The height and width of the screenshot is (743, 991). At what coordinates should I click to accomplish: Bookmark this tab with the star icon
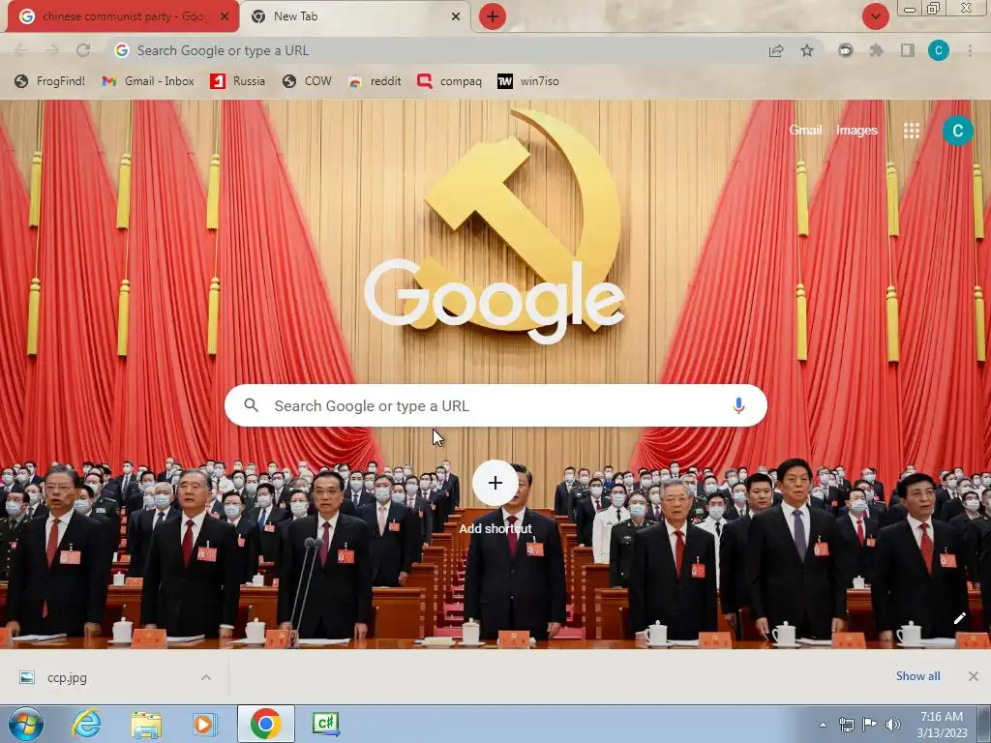point(807,50)
